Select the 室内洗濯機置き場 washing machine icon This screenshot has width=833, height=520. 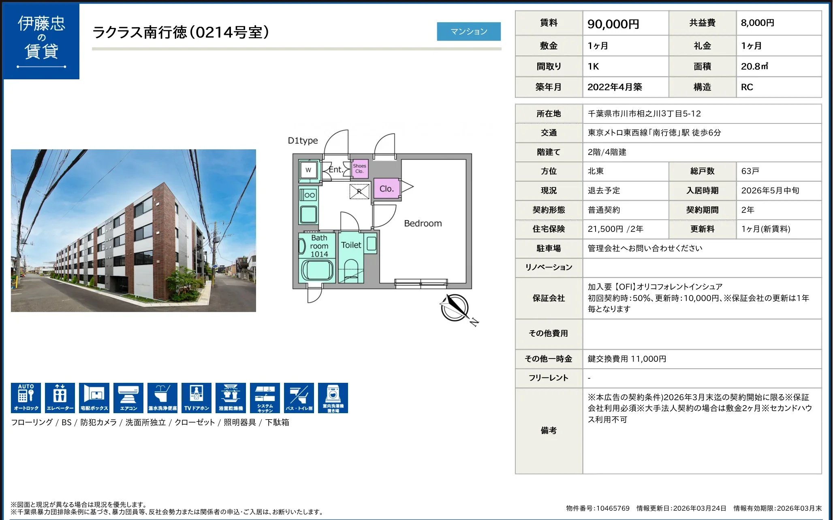point(333,397)
